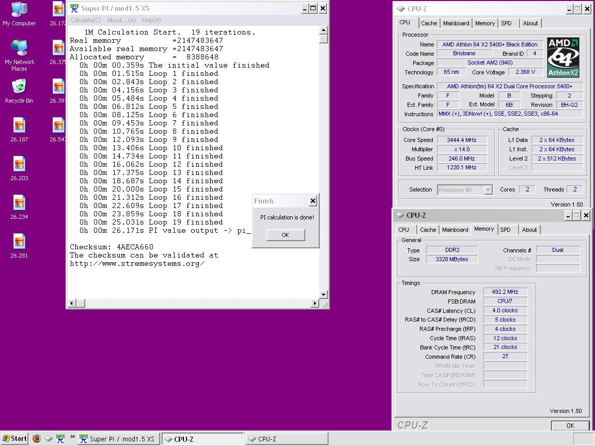Screen dimensions: 595x446
Task: Click the Core Voltage 2.368 V value
Action: 525,72
